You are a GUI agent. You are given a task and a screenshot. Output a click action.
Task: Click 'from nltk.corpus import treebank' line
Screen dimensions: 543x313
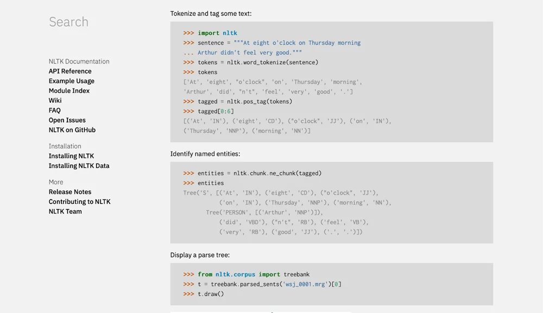(x=247, y=274)
